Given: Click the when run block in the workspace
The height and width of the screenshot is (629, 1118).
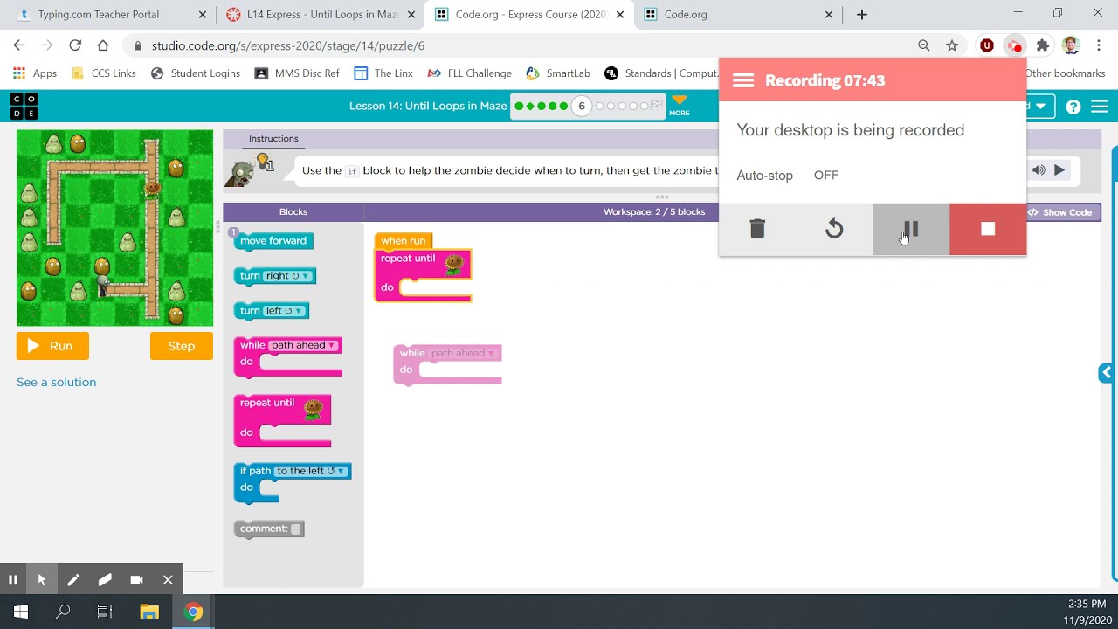Looking at the screenshot, I should pos(404,240).
